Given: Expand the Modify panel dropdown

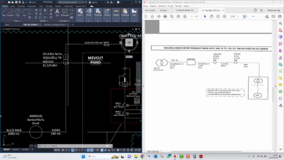Looking at the screenshot, I should point(43,21).
